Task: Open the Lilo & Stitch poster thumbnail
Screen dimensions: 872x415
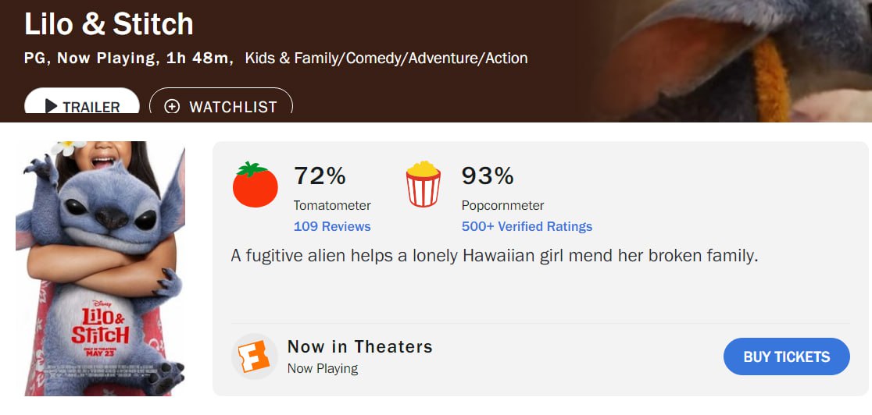Action: click(x=101, y=268)
